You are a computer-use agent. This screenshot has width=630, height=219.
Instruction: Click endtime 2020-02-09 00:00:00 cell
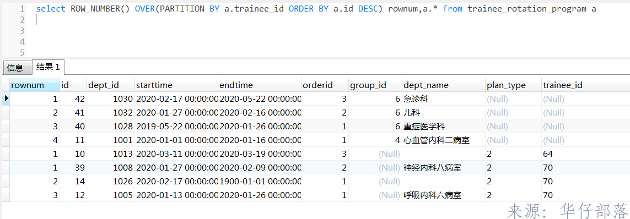(259, 168)
